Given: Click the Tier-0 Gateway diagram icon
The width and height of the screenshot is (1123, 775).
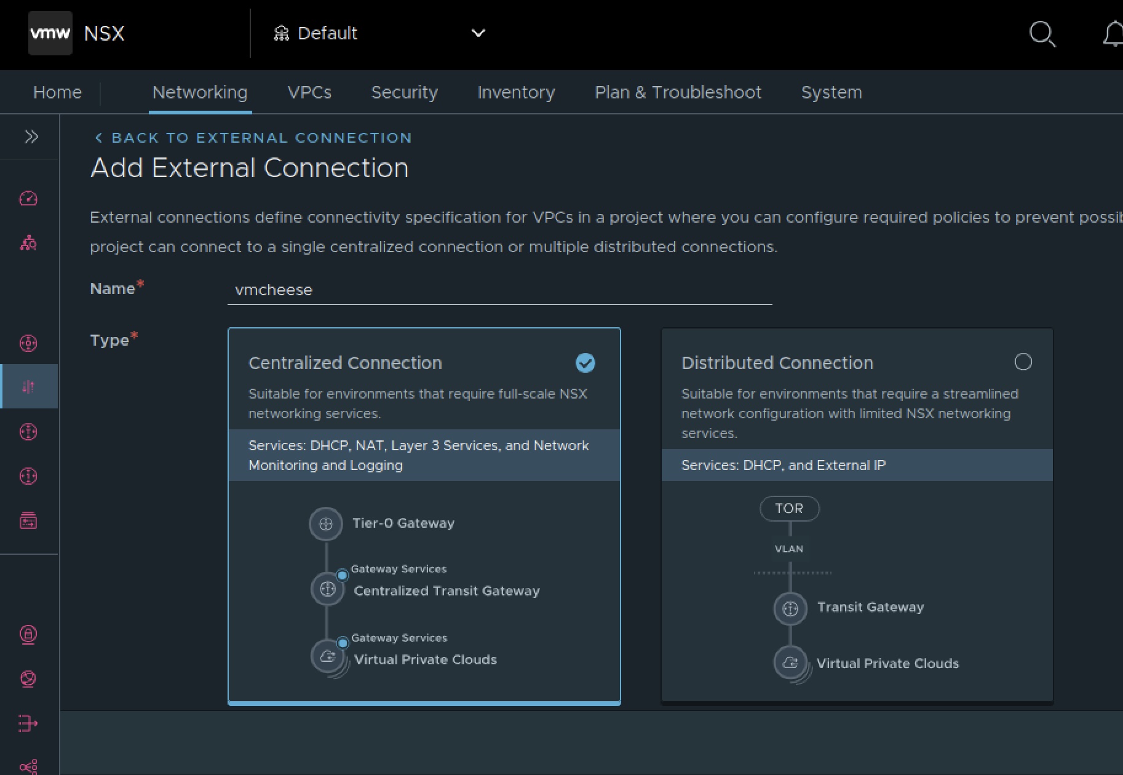Looking at the screenshot, I should 326,524.
